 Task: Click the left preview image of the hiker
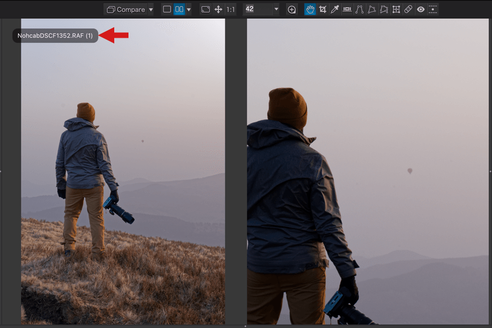pyautogui.click(x=123, y=171)
